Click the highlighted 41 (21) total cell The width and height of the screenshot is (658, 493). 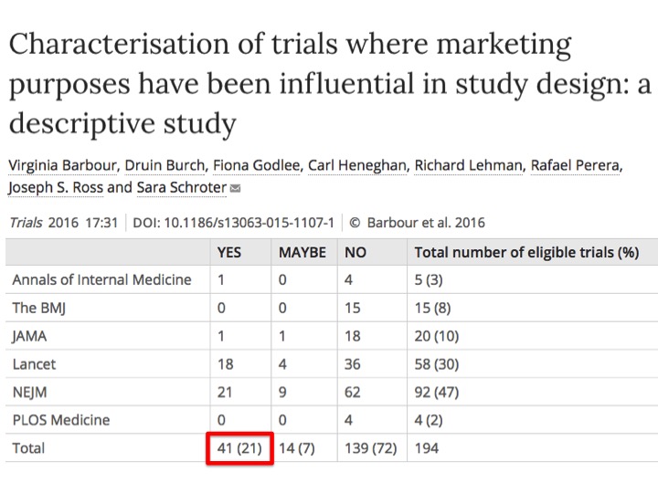(x=239, y=448)
